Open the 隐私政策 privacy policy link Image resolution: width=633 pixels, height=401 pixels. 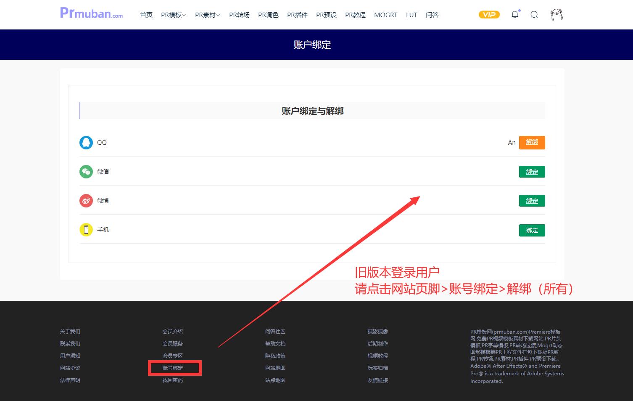pos(275,356)
